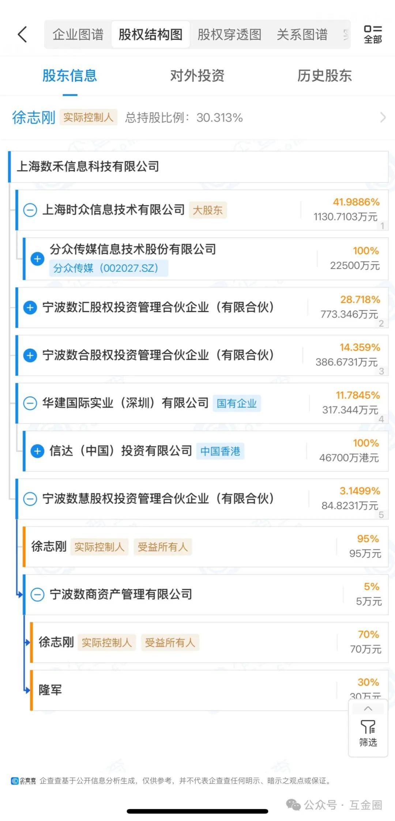This screenshot has height=821, width=395.
Task: Collapse 上海时众信息技术有限公司 node
Action: pyautogui.click(x=30, y=210)
